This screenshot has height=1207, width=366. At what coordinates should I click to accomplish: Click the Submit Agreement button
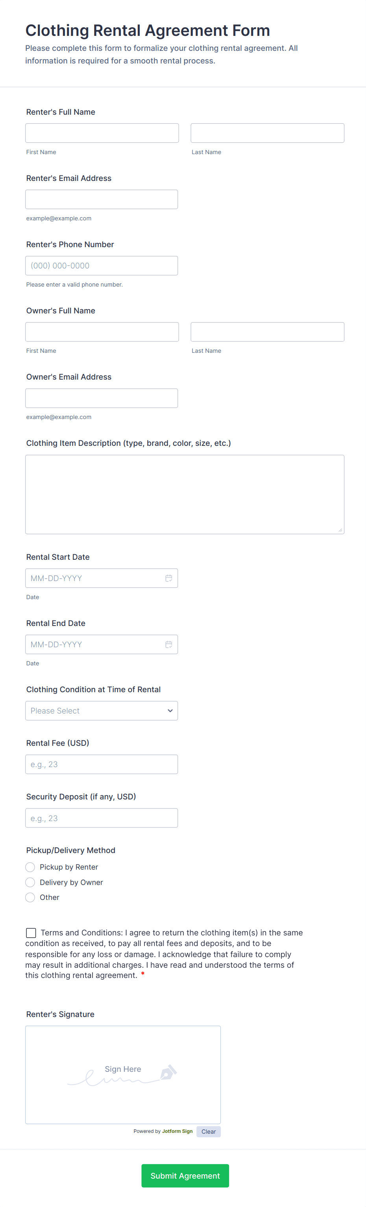click(x=185, y=1175)
